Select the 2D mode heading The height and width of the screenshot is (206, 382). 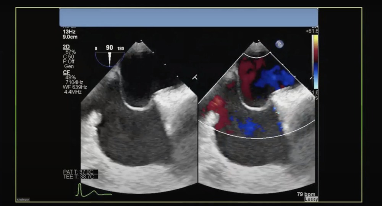(x=66, y=47)
